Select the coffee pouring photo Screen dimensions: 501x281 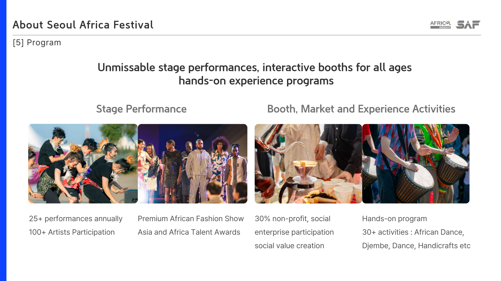coord(308,164)
